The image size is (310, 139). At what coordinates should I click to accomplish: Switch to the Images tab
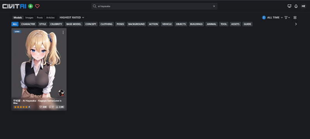(x=29, y=17)
